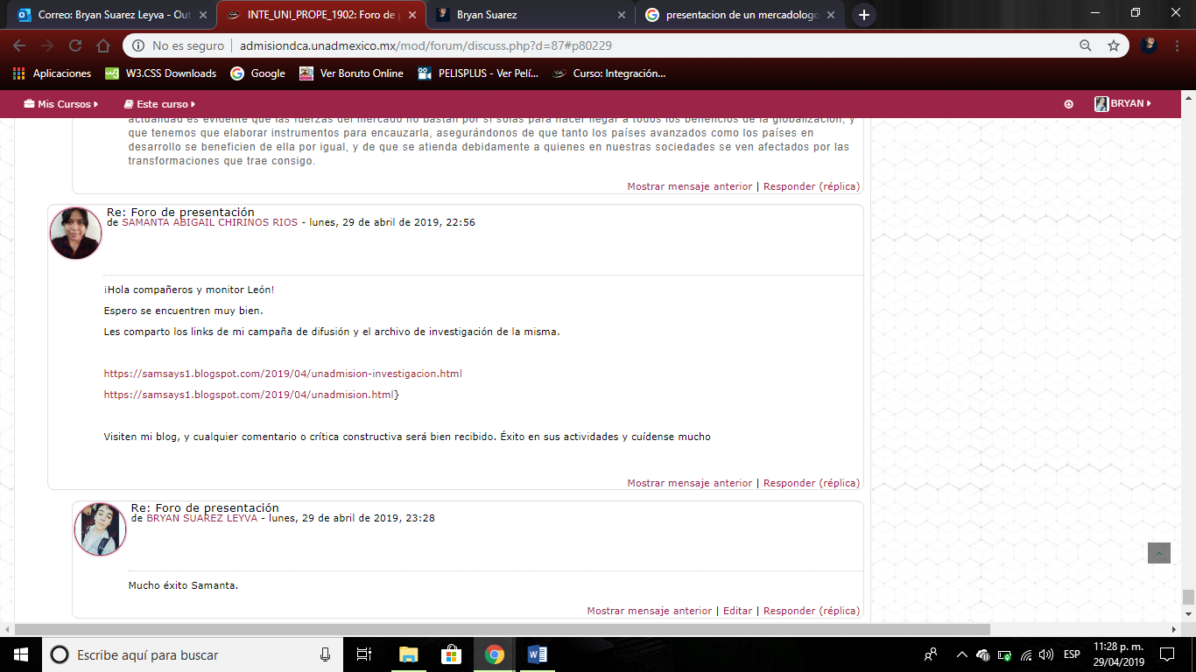Click Editar on Bryan's reply post
This screenshot has height=672, width=1196.
pyautogui.click(x=737, y=611)
